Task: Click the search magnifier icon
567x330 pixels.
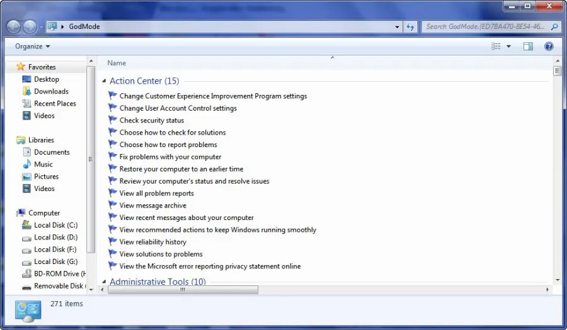Action: click(554, 26)
